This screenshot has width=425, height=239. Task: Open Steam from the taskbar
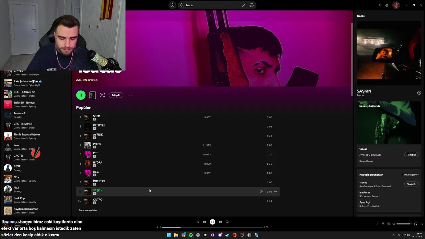point(227,235)
